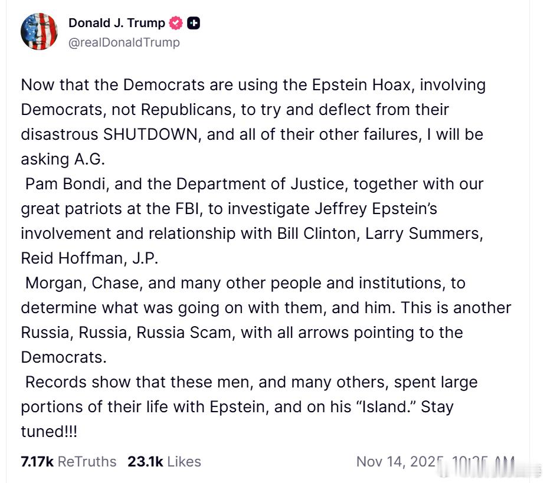Click the line starting with Morgan, Chase
547x483 pixels.
point(245,283)
